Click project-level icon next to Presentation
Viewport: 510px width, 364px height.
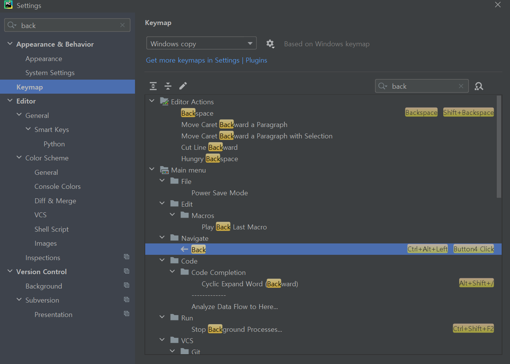pyautogui.click(x=127, y=314)
